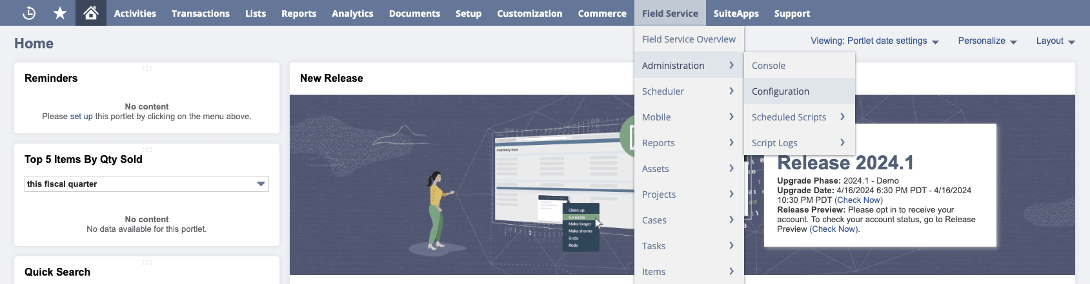This screenshot has height=284, width=1090.
Task: Click the Quick Search portlet drag handle
Action: pyautogui.click(x=147, y=261)
